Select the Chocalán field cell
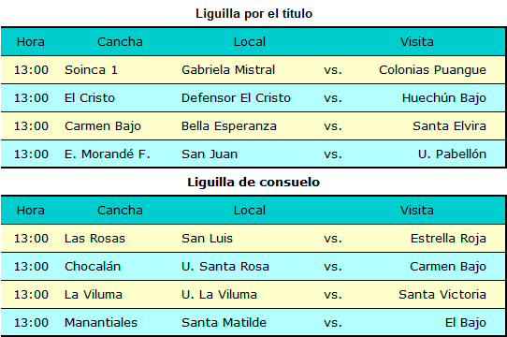507x337 pixels. point(93,267)
